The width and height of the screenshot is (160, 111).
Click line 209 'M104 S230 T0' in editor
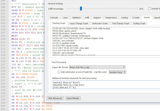(x=21, y=39)
